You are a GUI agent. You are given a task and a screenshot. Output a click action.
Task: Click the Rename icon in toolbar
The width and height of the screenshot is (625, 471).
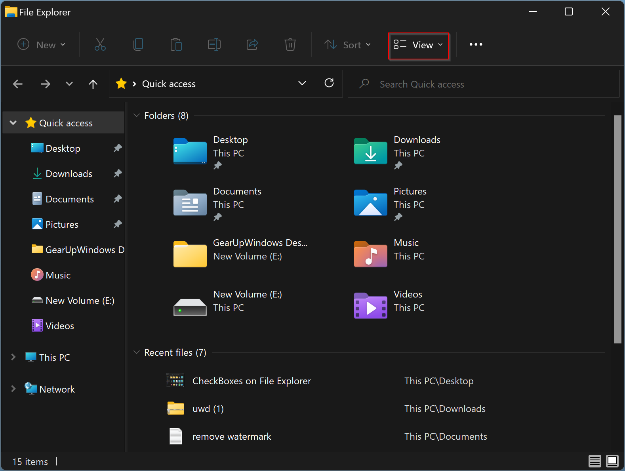[214, 44]
